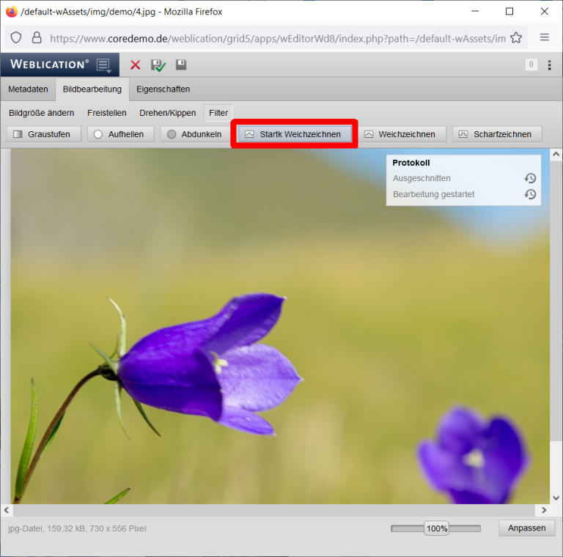Open the Drehen/Kippen sub-tab
The width and height of the screenshot is (563, 557).
pyautogui.click(x=168, y=113)
